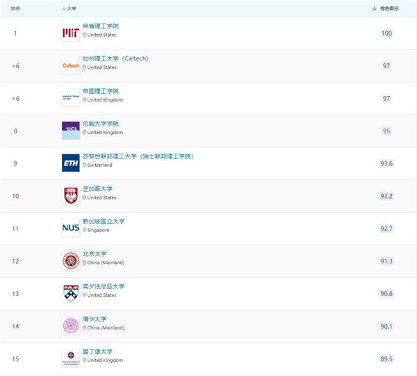The image size is (417, 376).
Task: Open the 苏黎世联邦理工大学 link
Action: pos(138,156)
